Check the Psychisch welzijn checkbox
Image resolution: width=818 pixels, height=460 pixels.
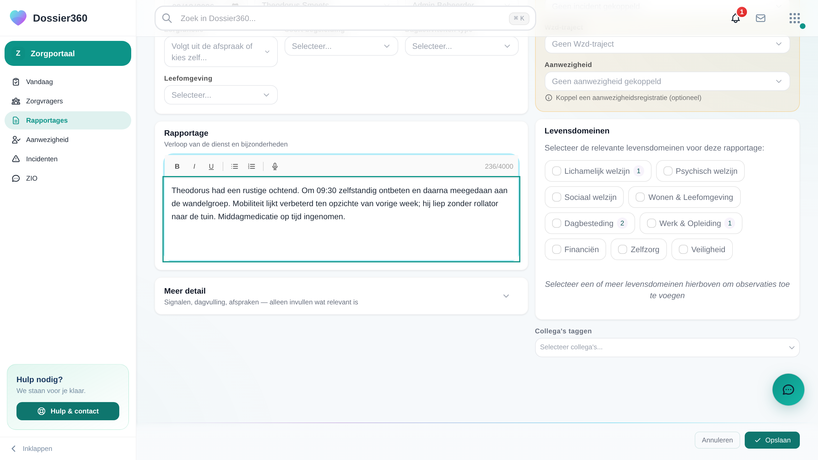pyautogui.click(x=668, y=171)
